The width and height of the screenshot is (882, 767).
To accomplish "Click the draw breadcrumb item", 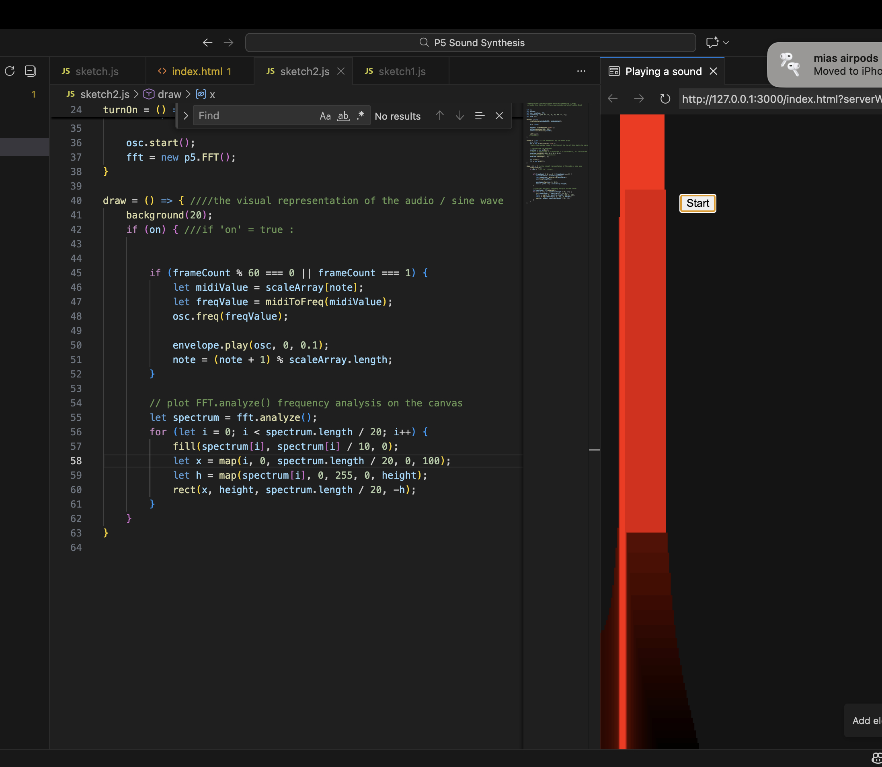I will [169, 94].
